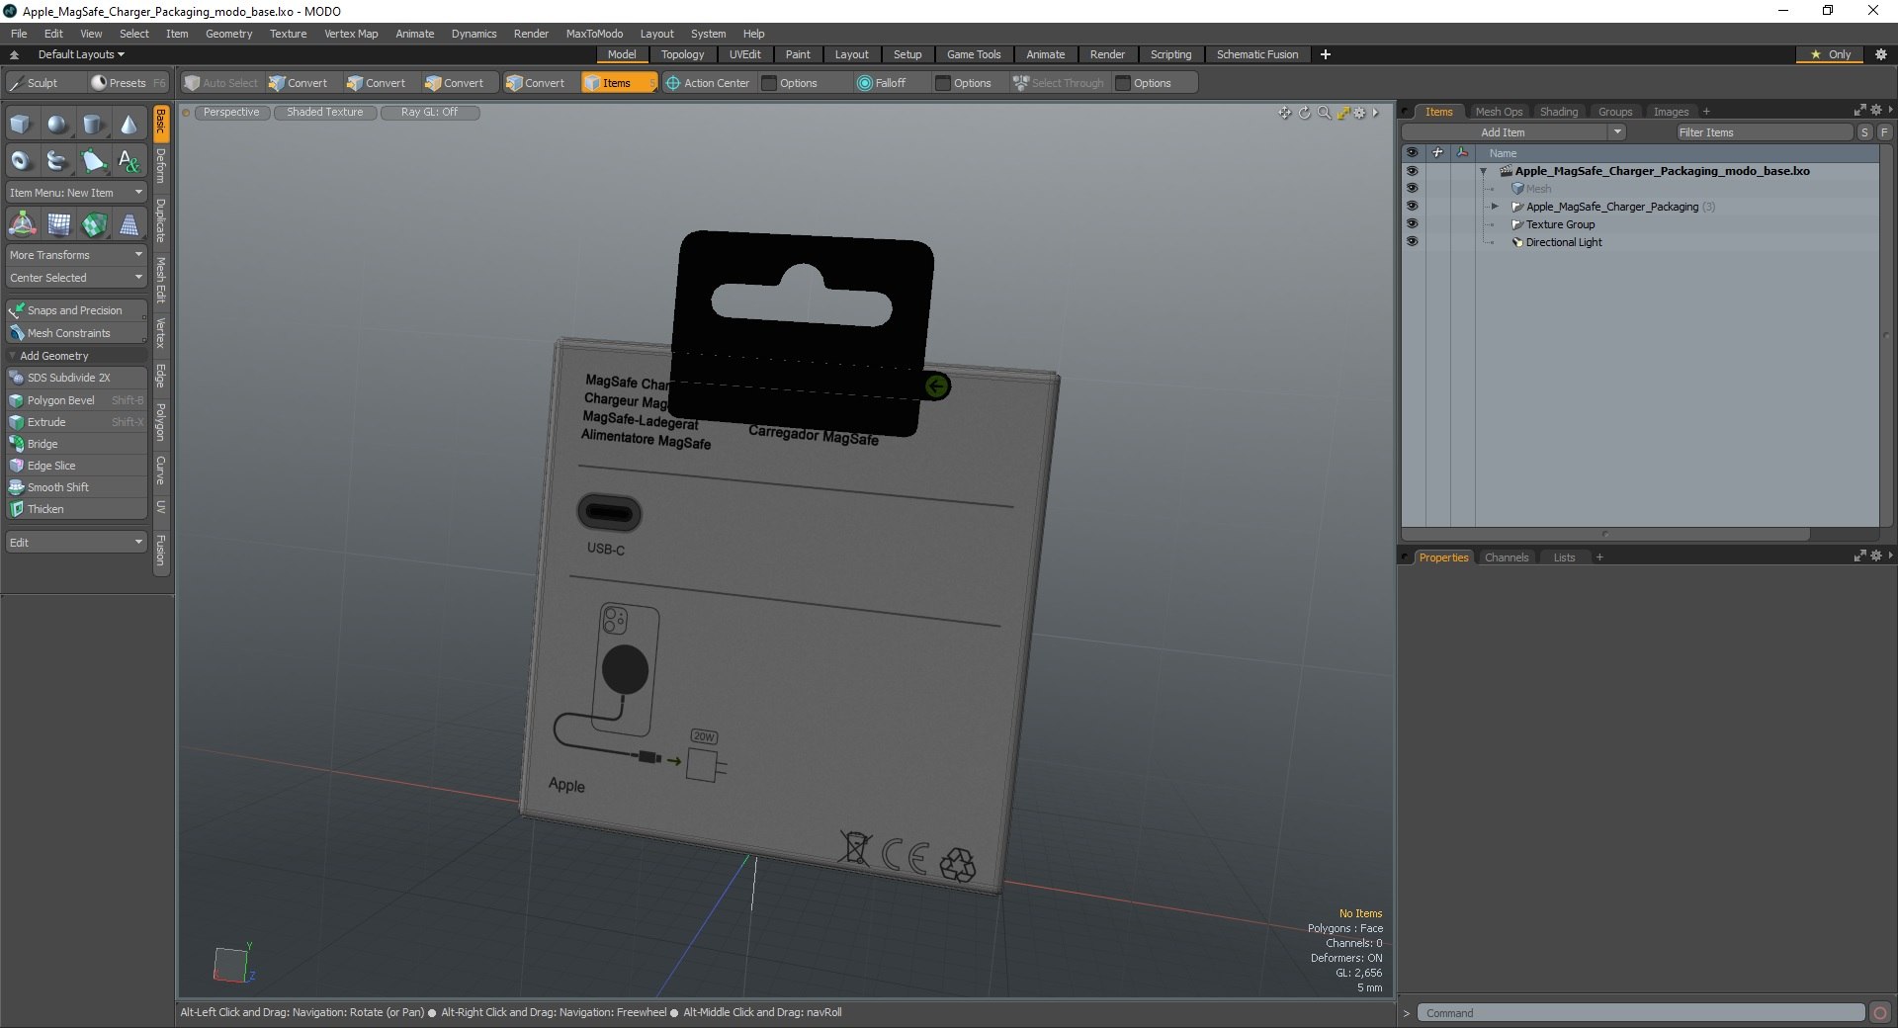1898x1028 pixels.
Task: Click the Falloff button
Action: coord(882,83)
